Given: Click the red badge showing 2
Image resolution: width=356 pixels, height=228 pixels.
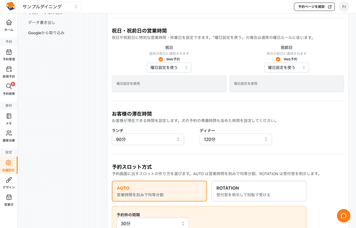Looking at the screenshot, I should pos(13,84).
